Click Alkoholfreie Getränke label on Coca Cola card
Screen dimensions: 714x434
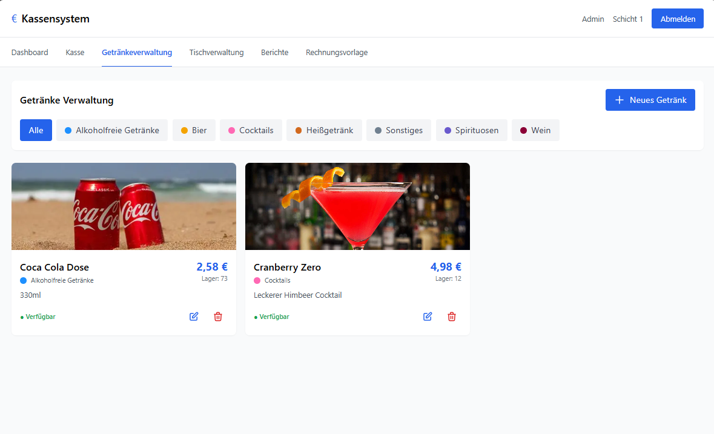tap(62, 280)
